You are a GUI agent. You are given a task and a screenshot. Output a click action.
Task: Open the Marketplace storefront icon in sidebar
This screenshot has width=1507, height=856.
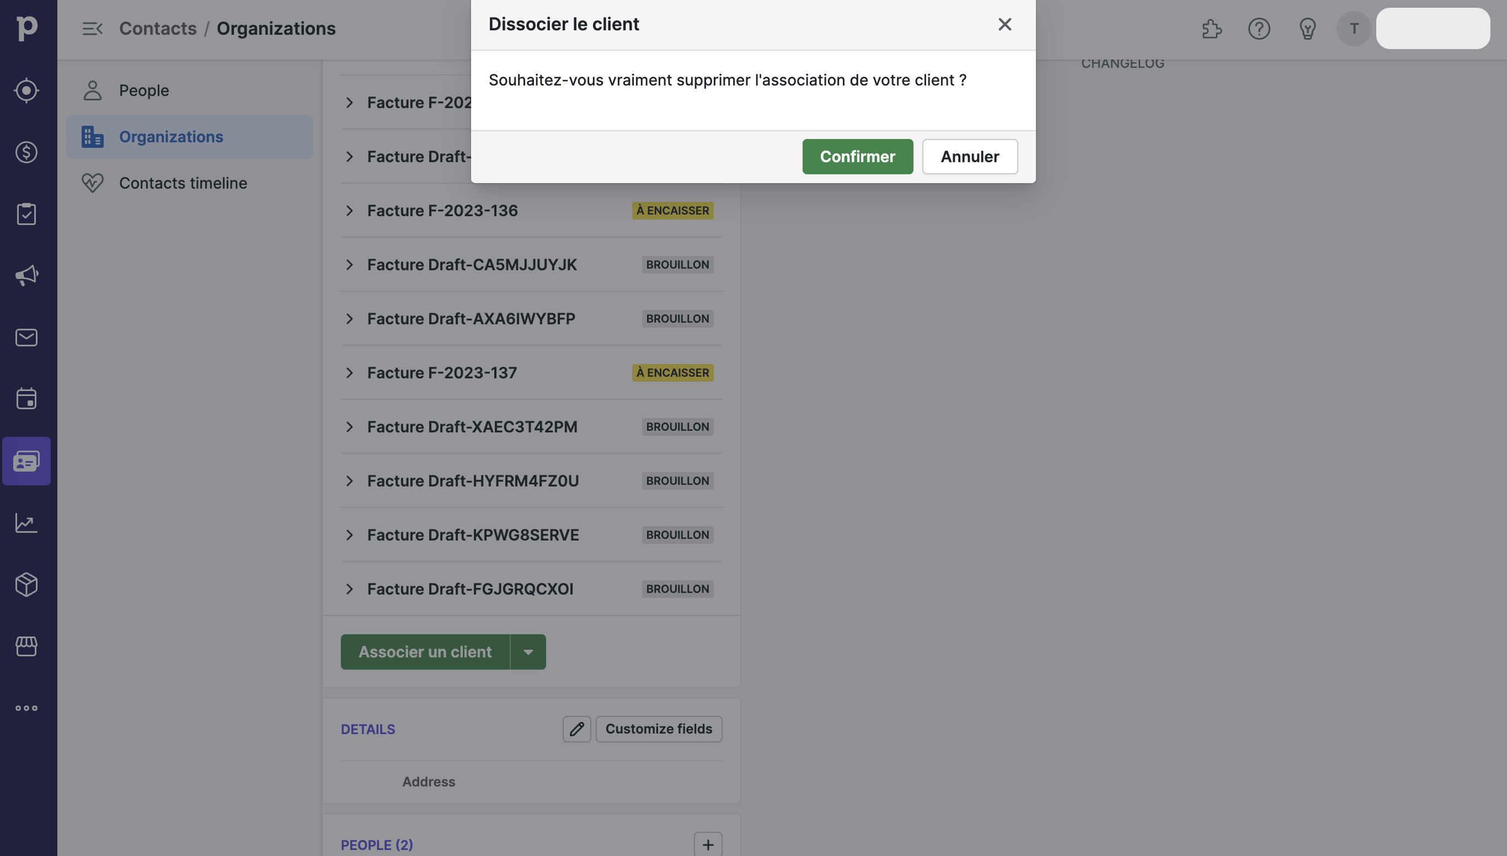[26, 646]
